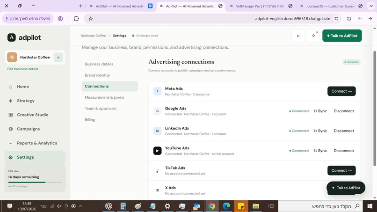Connect the Meta Ads account
The height and width of the screenshot is (212, 377).
pos(341,91)
